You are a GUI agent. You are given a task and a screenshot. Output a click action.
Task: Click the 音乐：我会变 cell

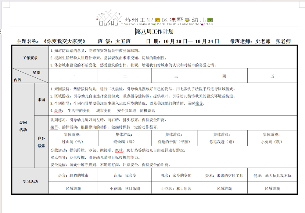(125, 176)
